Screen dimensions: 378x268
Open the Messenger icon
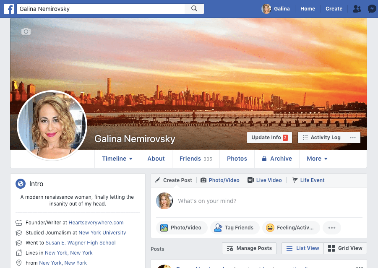371,9
